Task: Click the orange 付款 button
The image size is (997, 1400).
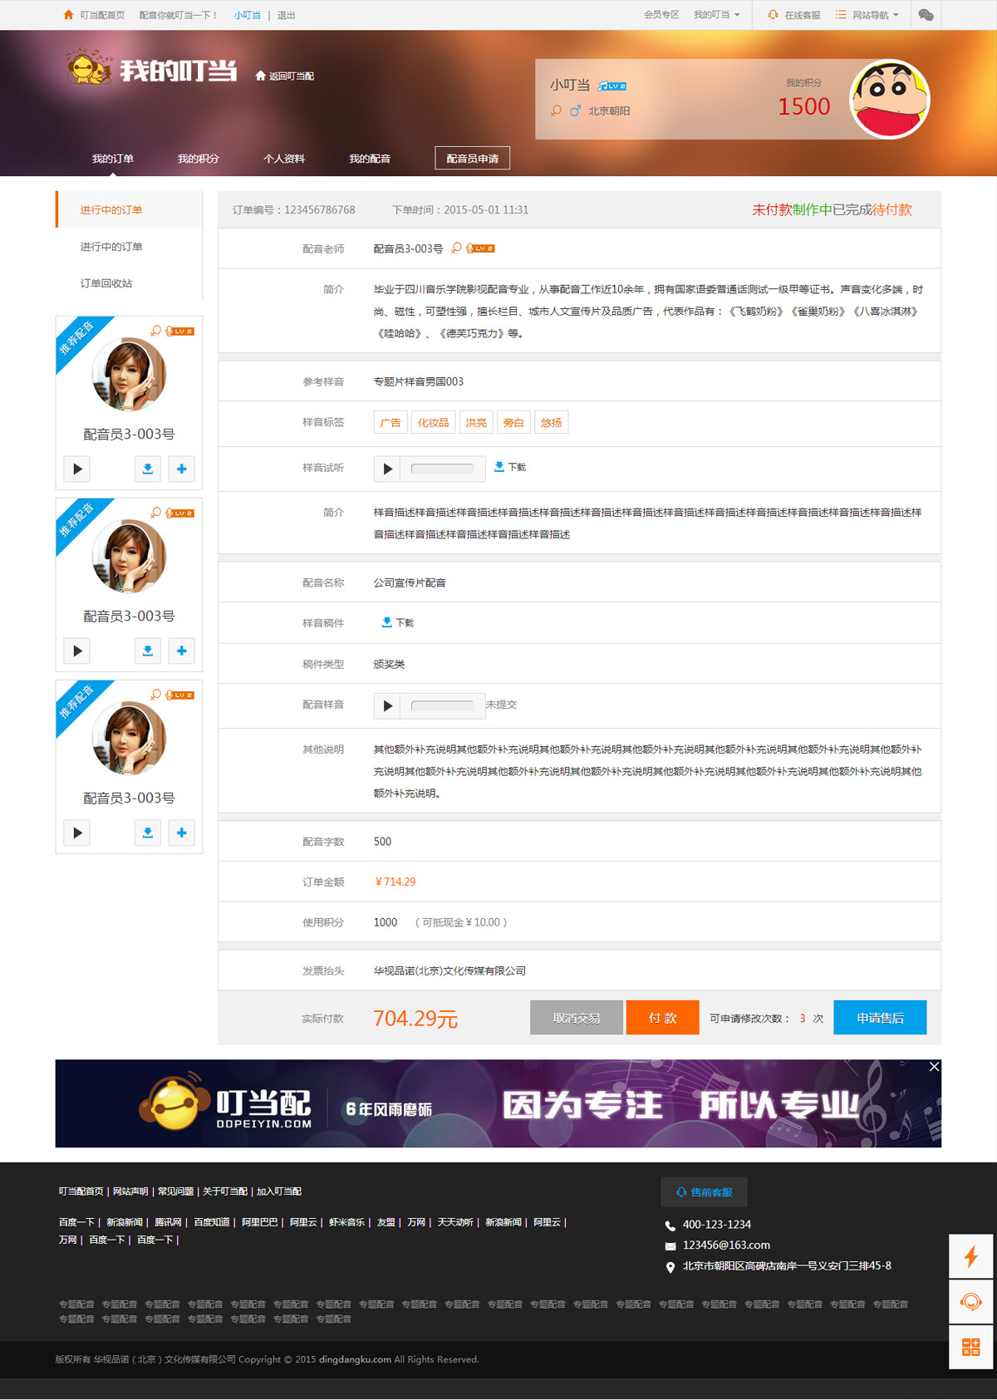Action: 662,1018
